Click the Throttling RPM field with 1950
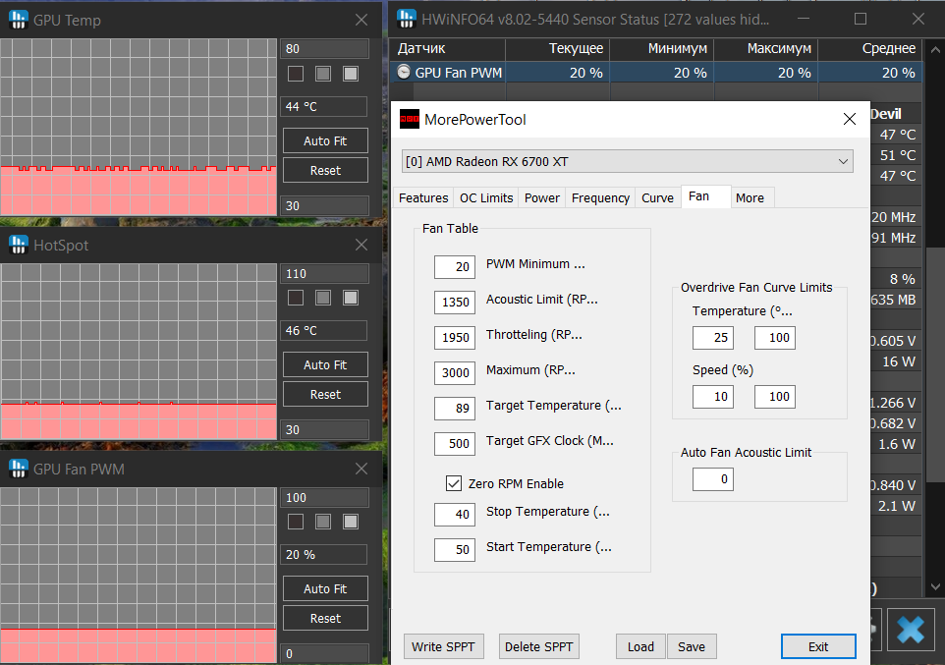This screenshot has width=945, height=665. pos(455,338)
